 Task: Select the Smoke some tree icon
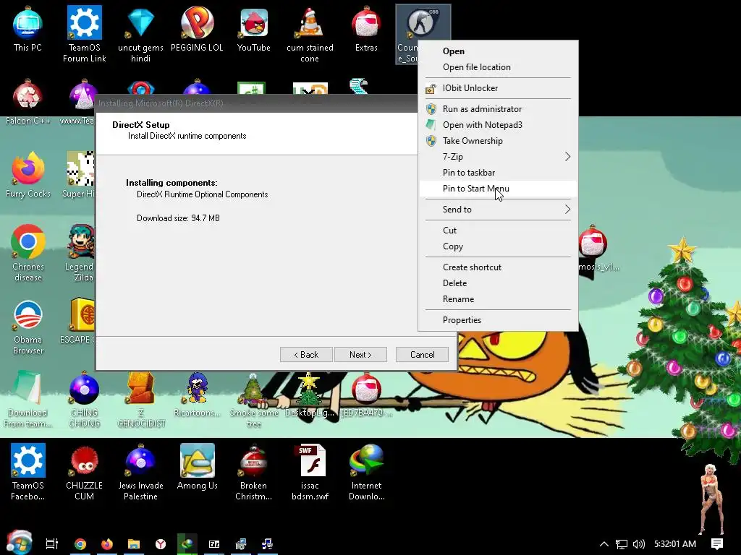pos(253,399)
